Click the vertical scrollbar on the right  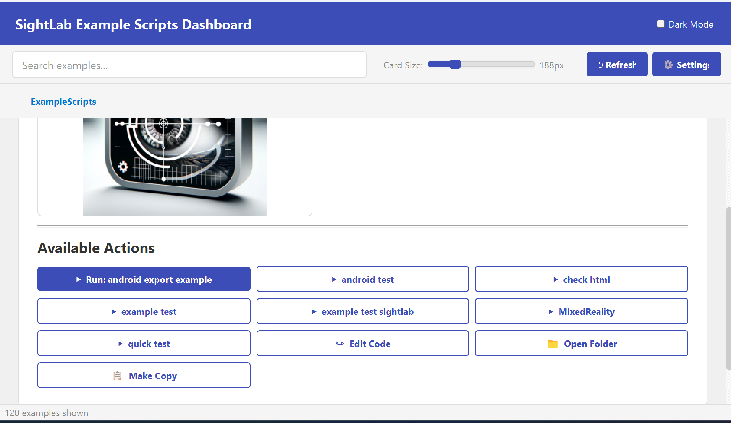coord(728,288)
